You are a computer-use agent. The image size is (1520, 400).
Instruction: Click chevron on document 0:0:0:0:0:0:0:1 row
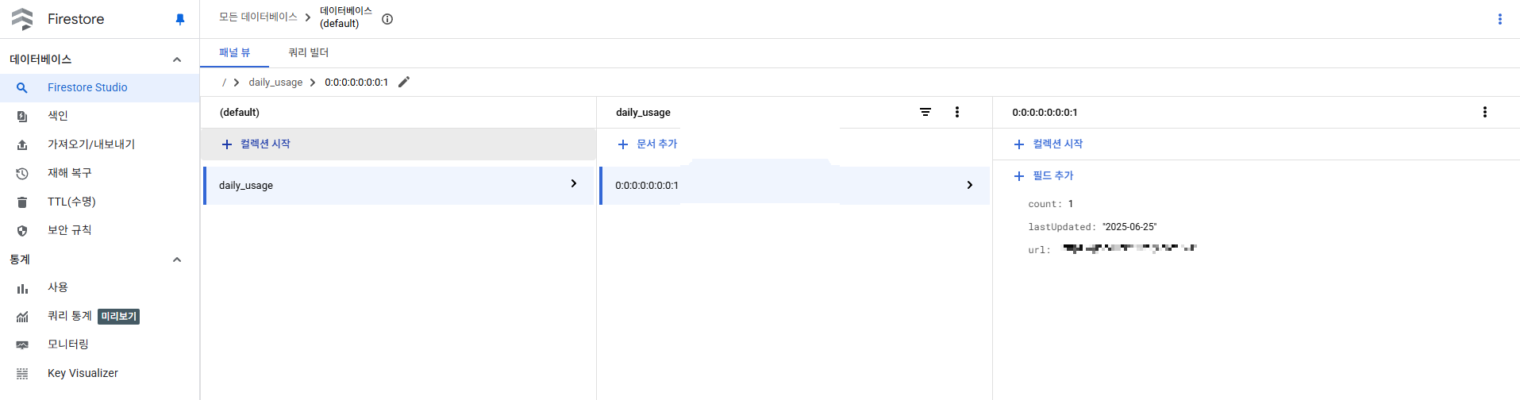[x=970, y=185]
